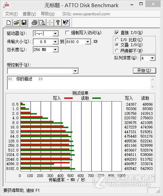Open Print Preview magnifier icon
Image resolution: width=163 pixels, height=196 pixels.
[x=42, y=22]
